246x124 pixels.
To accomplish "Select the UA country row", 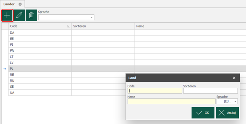I will pyautogui.click(x=40, y=93).
